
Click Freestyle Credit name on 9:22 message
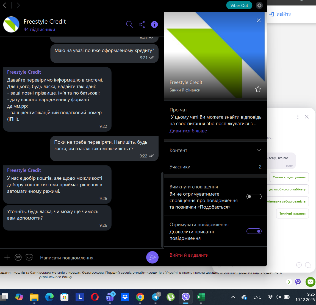pyautogui.click(x=24, y=72)
